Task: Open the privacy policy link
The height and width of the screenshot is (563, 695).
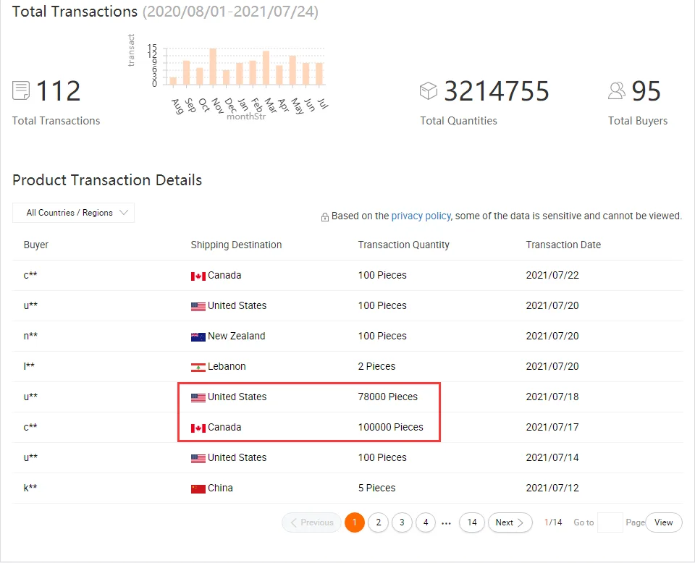Action: coord(421,216)
